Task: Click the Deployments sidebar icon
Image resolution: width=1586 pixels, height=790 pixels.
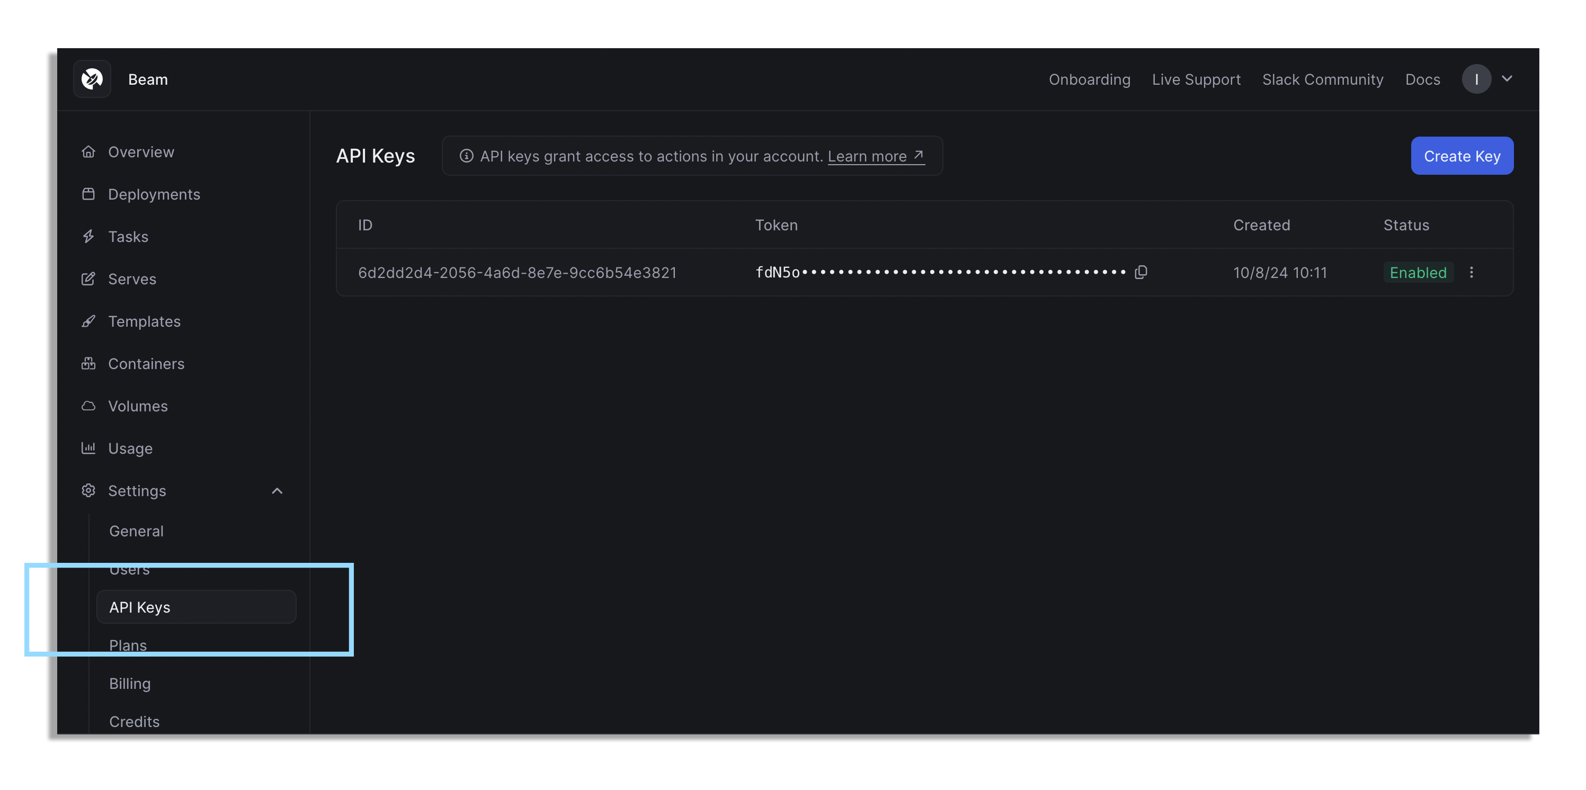Action: point(88,194)
